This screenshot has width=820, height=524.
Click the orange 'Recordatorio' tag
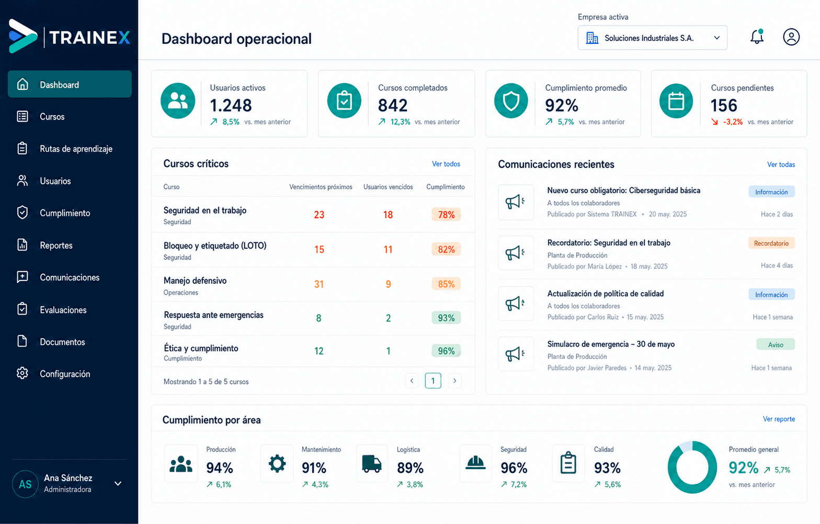(x=771, y=243)
